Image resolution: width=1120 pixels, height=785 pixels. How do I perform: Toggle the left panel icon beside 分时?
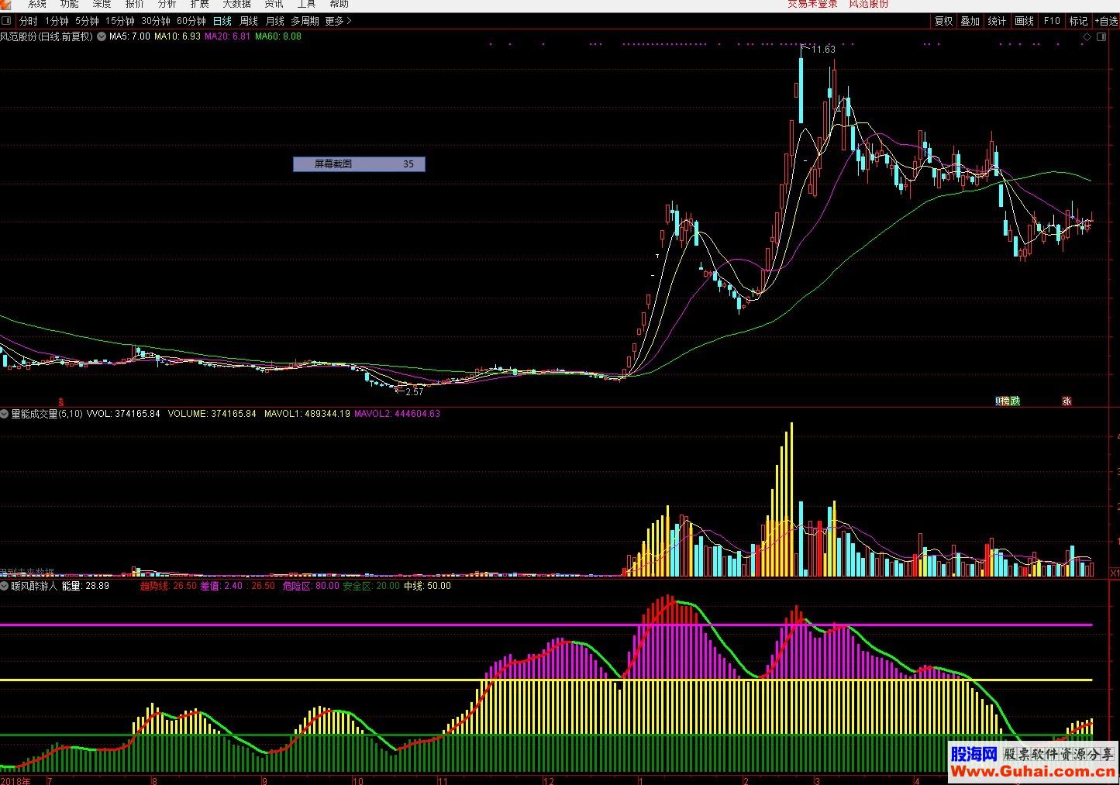point(7,21)
